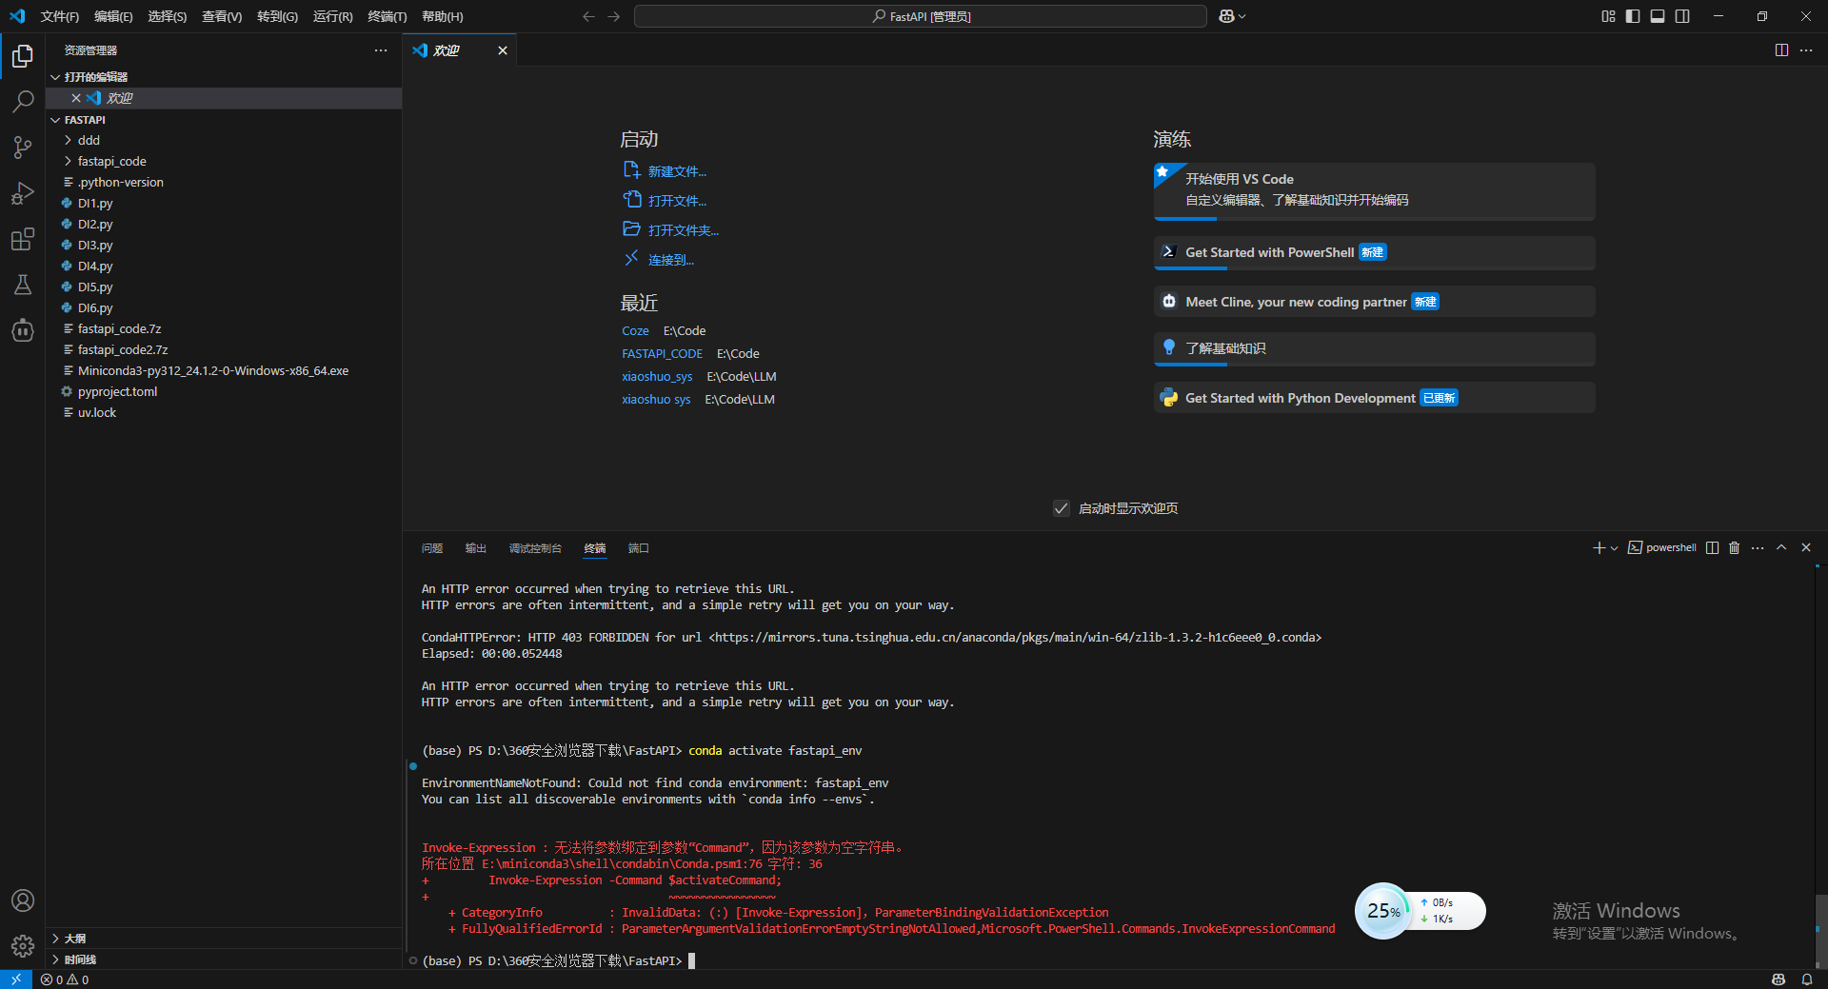Image resolution: width=1828 pixels, height=989 pixels.
Task: Kill terminal with the trash icon
Action: click(x=1735, y=547)
